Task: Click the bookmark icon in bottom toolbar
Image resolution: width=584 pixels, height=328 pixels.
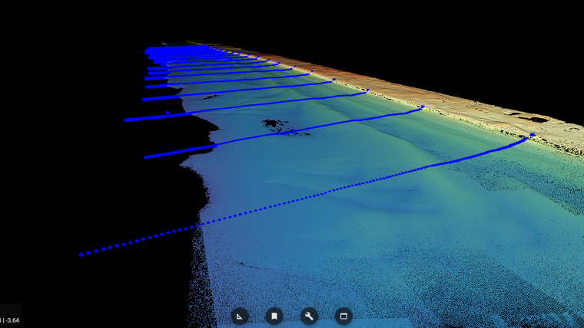Action: (x=274, y=316)
